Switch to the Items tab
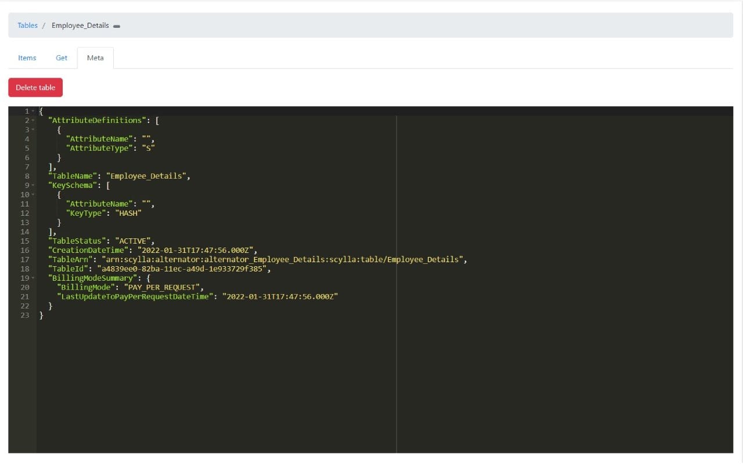743x464 pixels. coord(27,57)
